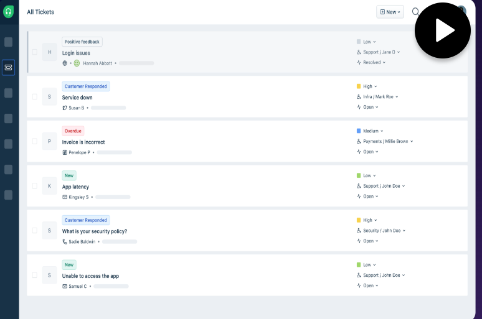This screenshot has width=482, height=319.
Task: Click requester name Hannah Abbott
Action: pyautogui.click(x=97, y=63)
